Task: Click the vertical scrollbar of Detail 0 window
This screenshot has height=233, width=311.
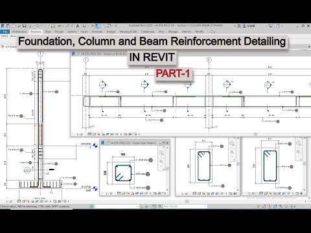Action: pos(167,168)
